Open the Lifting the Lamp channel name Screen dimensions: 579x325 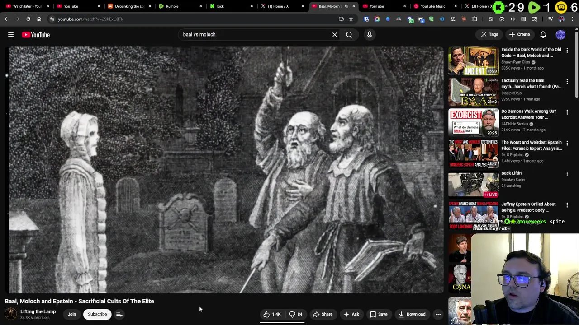pyautogui.click(x=38, y=311)
